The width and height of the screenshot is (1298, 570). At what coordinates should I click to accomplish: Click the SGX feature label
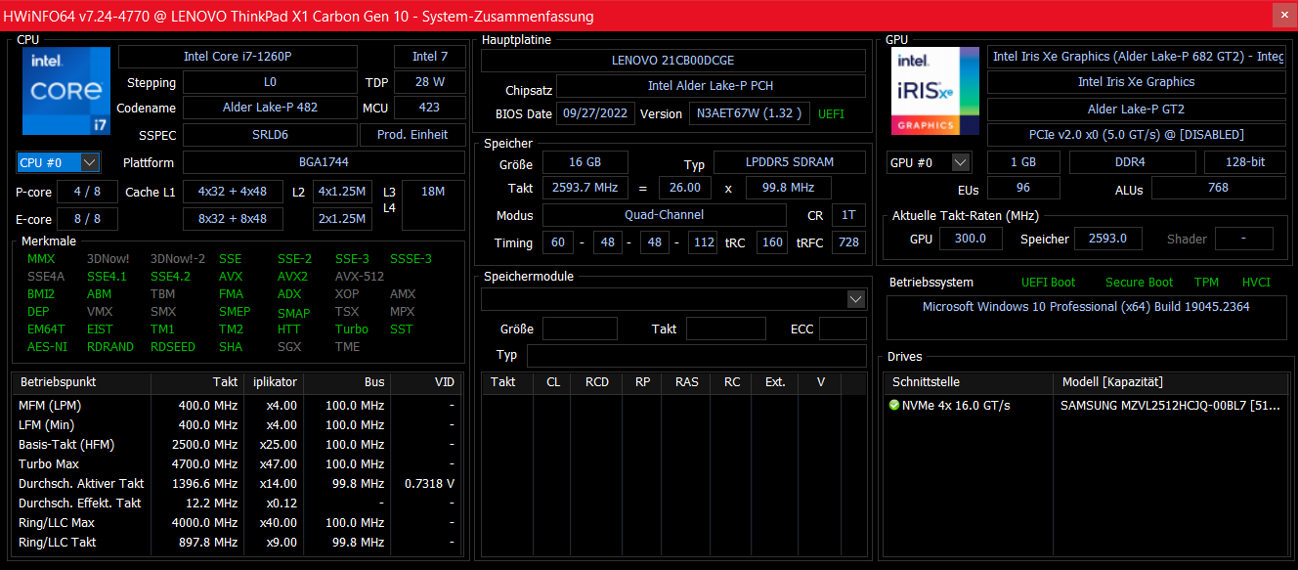coord(289,347)
